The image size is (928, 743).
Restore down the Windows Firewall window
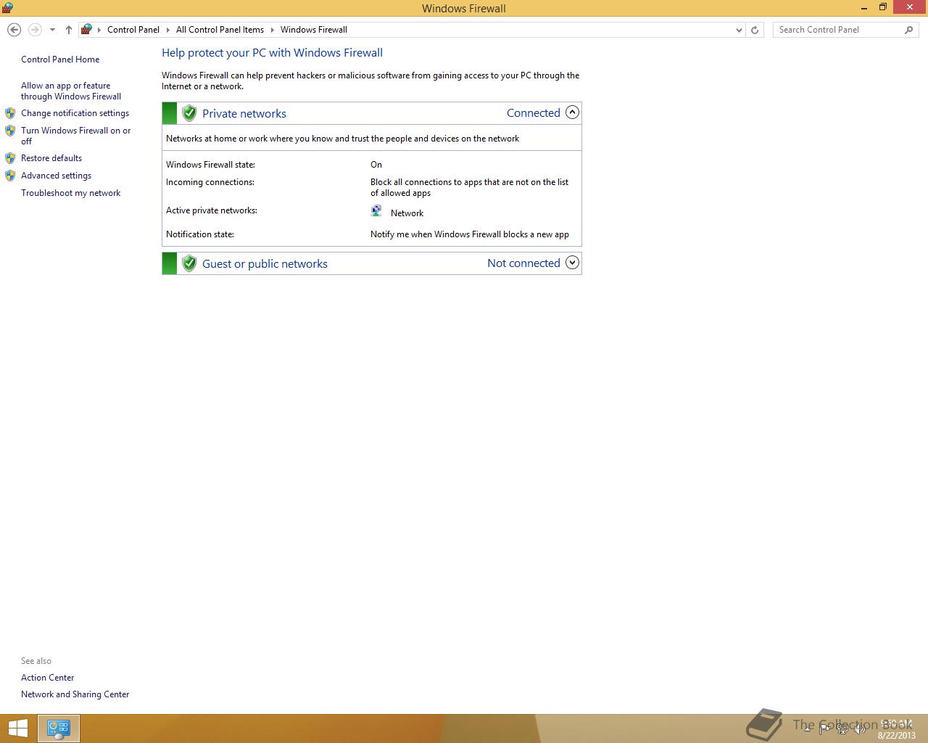(x=883, y=7)
